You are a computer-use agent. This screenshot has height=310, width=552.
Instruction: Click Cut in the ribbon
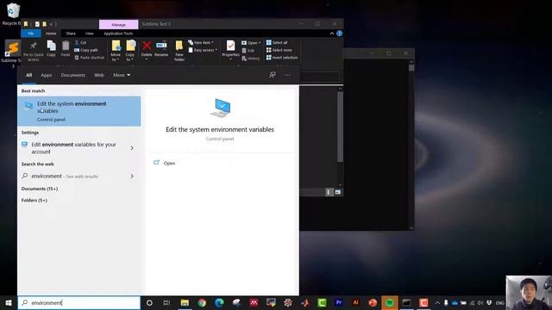(80, 42)
